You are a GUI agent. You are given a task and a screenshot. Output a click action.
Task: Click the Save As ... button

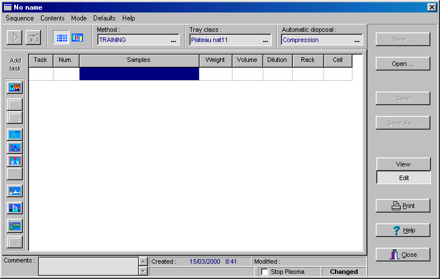[x=402, y=123]
